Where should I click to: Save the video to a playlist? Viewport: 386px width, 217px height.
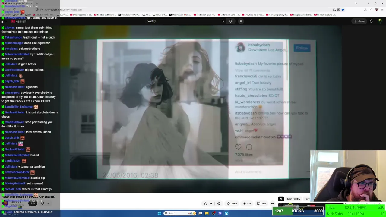pos(261,203)
